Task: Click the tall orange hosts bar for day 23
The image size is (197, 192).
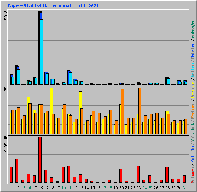Action: tap(140, 111)
